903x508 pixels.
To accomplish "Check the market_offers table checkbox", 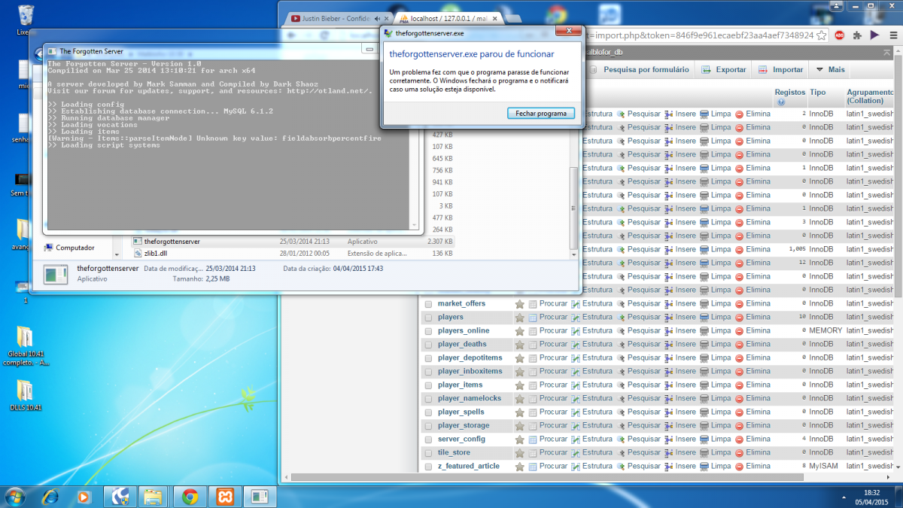I will tap(428, 304).
